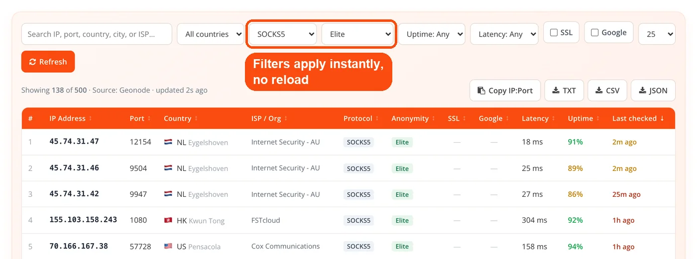Viewport: 697px width, 259px height.
Task: Tick the Google filter checkbox
Action: point(594,33)
